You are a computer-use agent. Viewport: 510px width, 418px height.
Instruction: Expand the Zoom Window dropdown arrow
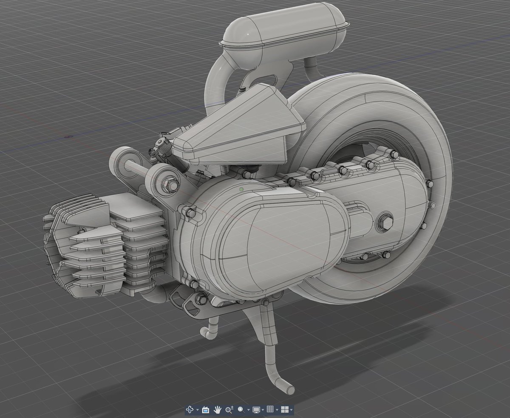tap(248, 410)
